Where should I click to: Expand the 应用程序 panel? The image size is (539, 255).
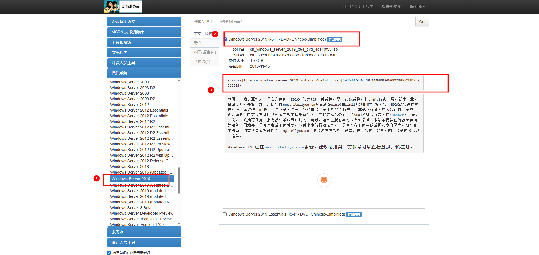144,53
